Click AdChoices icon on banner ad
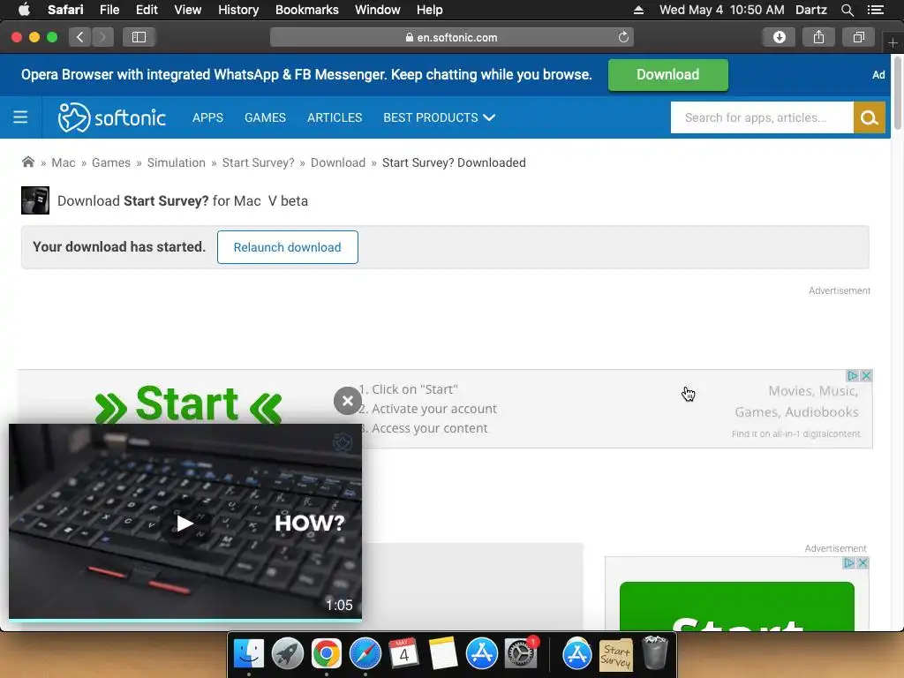 coord(852,376)
